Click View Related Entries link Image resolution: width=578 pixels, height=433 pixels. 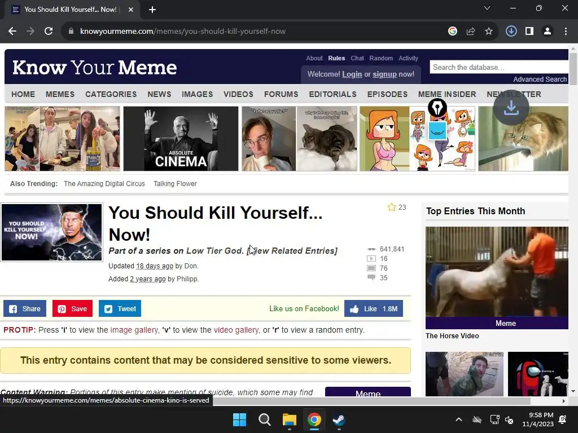click(292, 251)
